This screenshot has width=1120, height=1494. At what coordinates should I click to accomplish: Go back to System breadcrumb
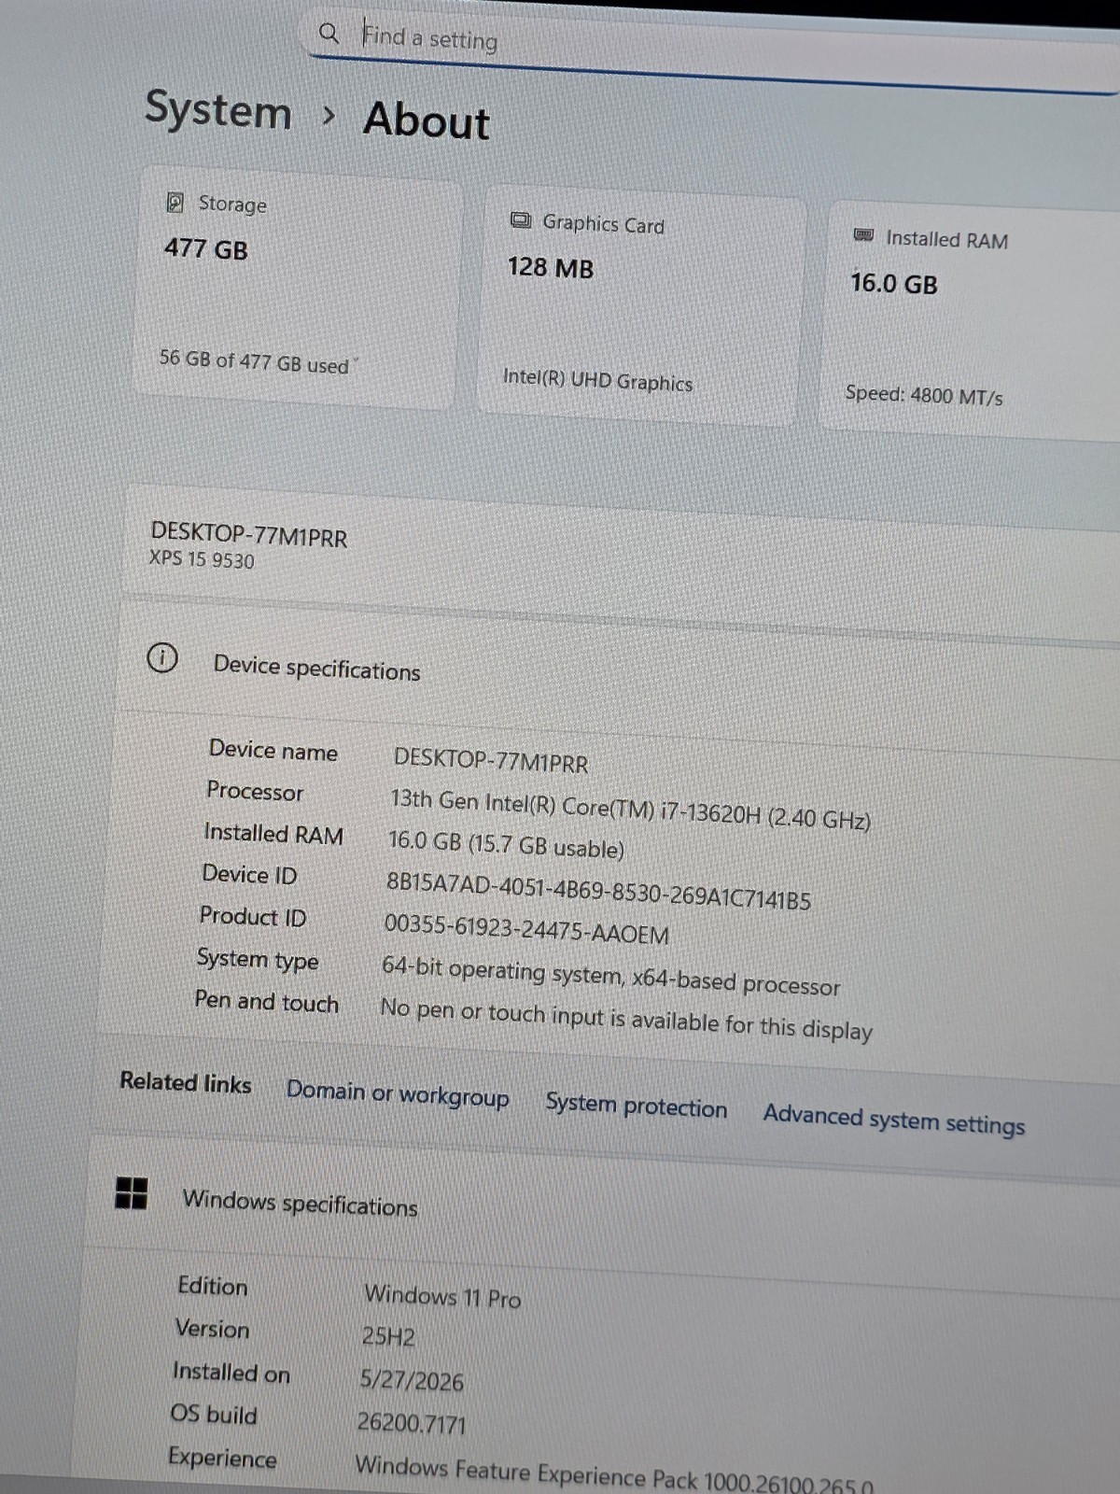218,110
